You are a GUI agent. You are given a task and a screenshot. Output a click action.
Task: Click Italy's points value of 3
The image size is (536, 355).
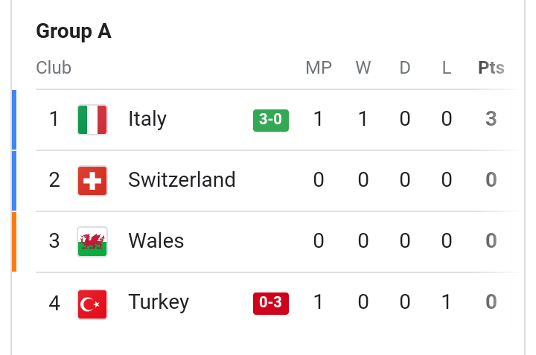tap(491, 119)
